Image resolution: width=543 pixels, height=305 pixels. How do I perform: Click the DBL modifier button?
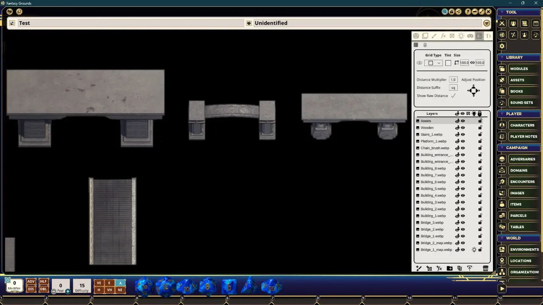(x=43, y=289)
